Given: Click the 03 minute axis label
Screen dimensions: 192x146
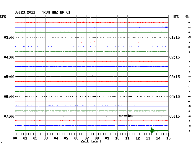Looking at the screenshot, I should coord(45,138).
